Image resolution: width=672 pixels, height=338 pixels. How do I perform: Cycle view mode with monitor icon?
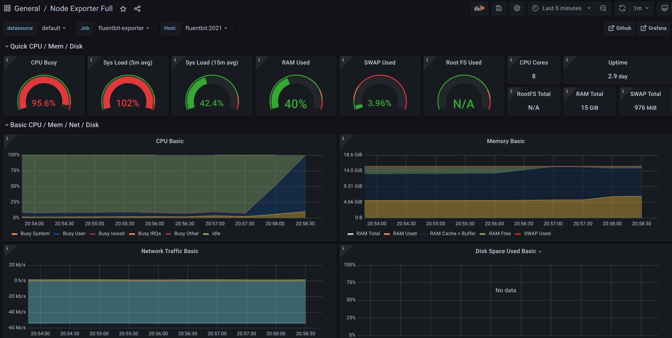pyautogui.click(x=664, y=8)
